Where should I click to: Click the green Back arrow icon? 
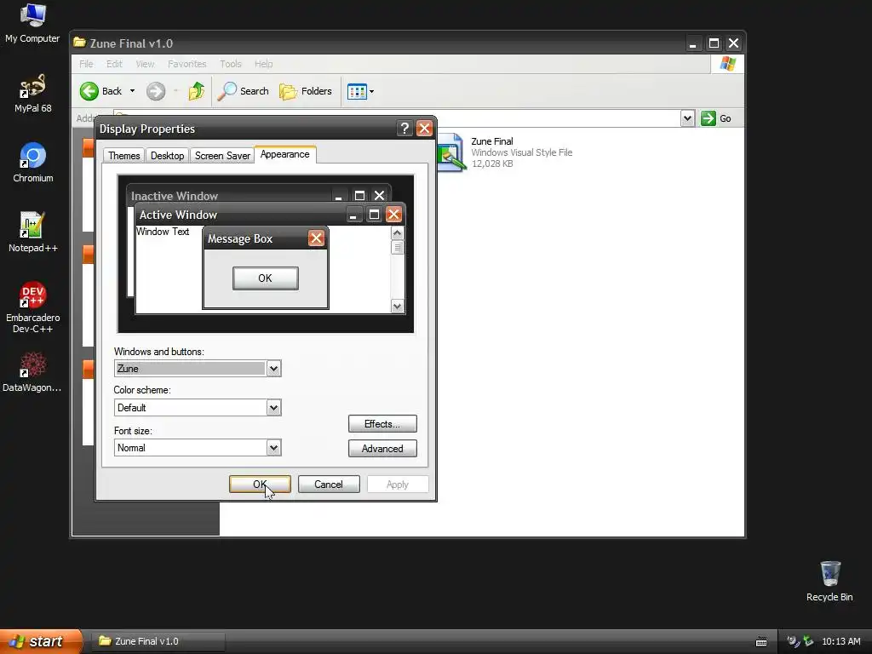point(89,91)
